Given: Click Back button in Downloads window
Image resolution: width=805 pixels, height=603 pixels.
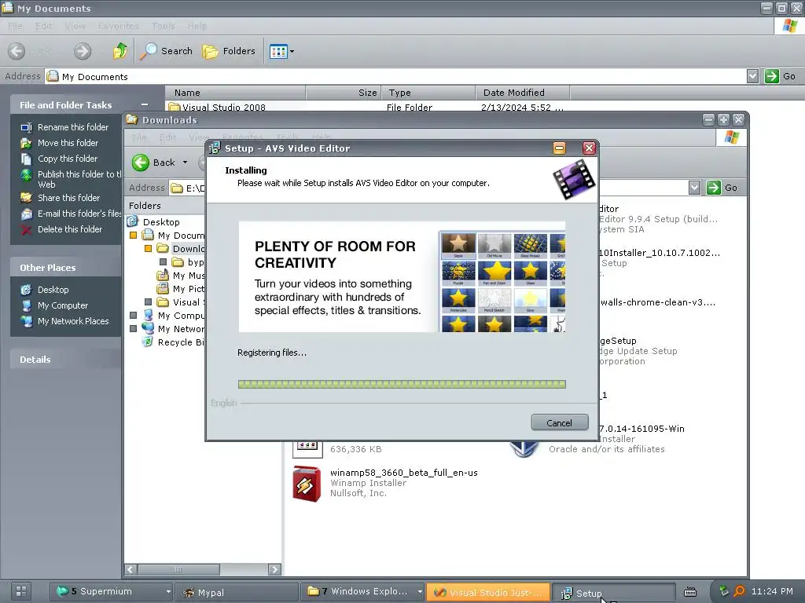Looking at the screenshot, I should [154, 163].
